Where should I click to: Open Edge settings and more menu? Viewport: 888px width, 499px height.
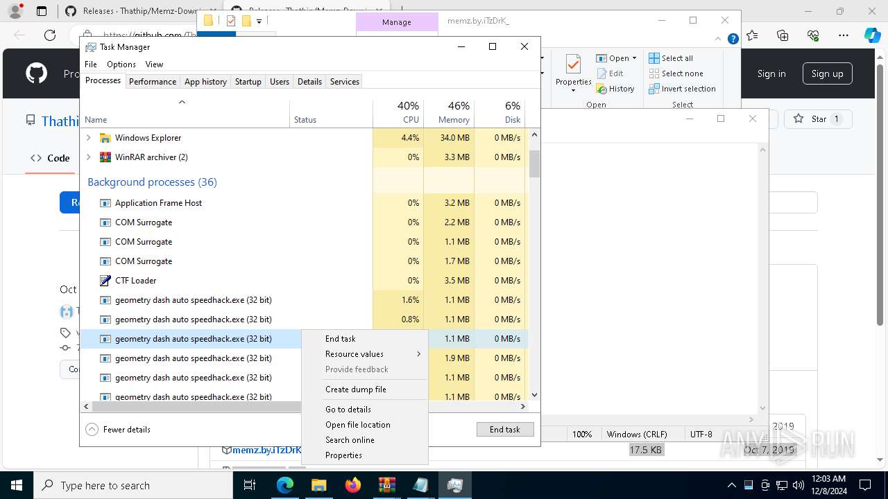click(844, 35)
